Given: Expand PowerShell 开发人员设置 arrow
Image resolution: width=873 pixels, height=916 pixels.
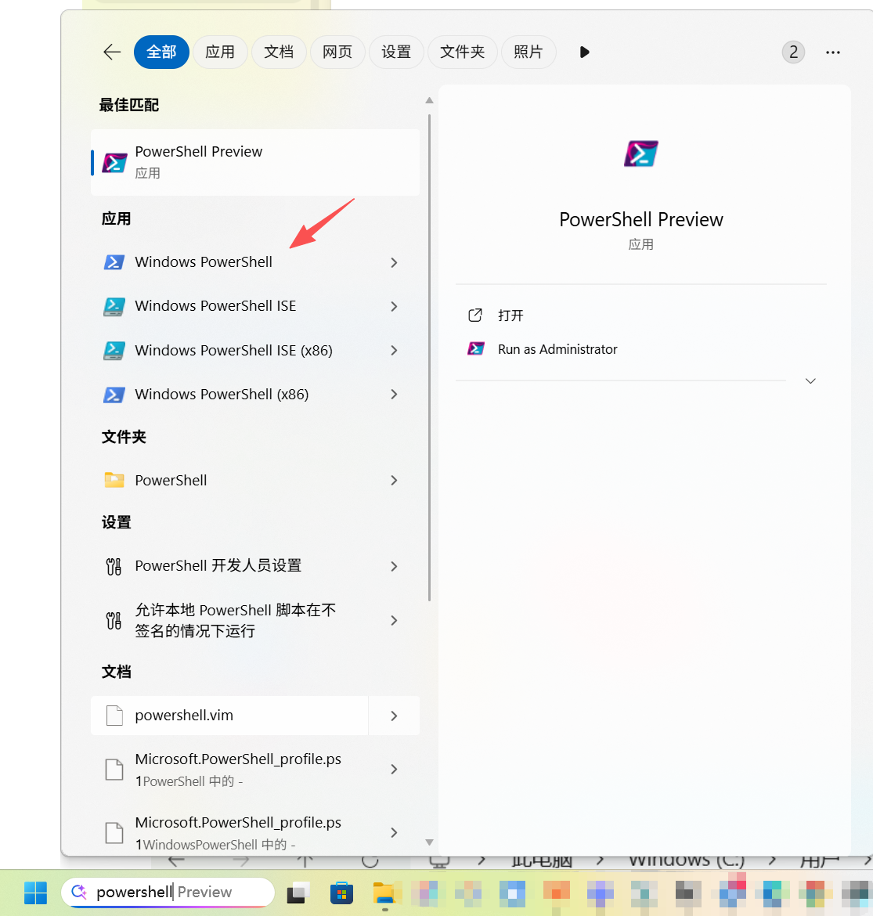Looking at the screenshot, I should click(x=395, y=567).
